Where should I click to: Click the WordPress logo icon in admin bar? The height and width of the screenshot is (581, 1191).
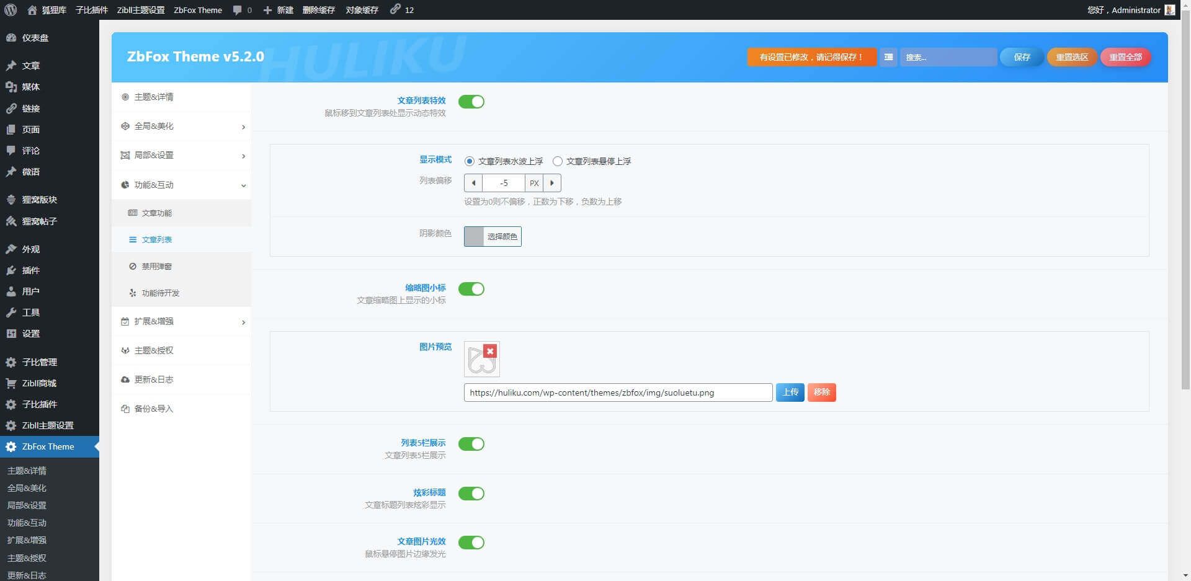(11, 10)
